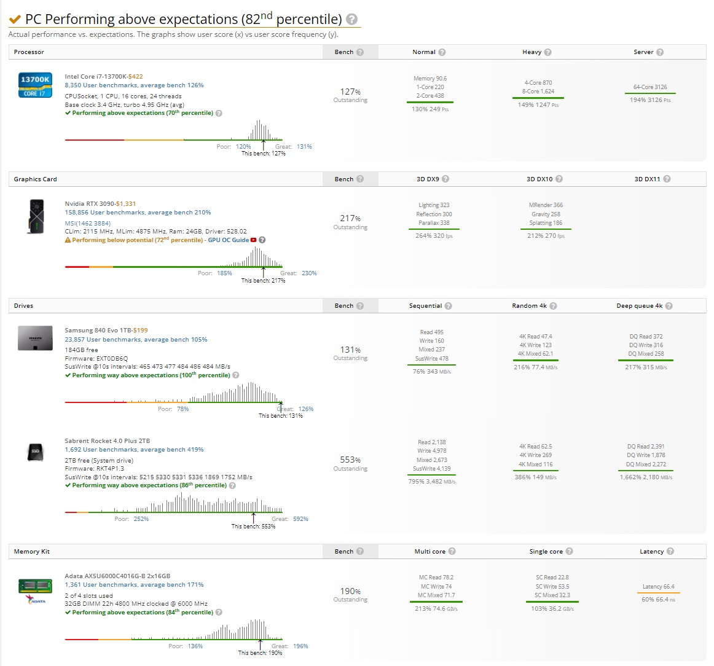Click Latency 66.4 result
This screenshot has height=666, width=714.
pos(659,586)
